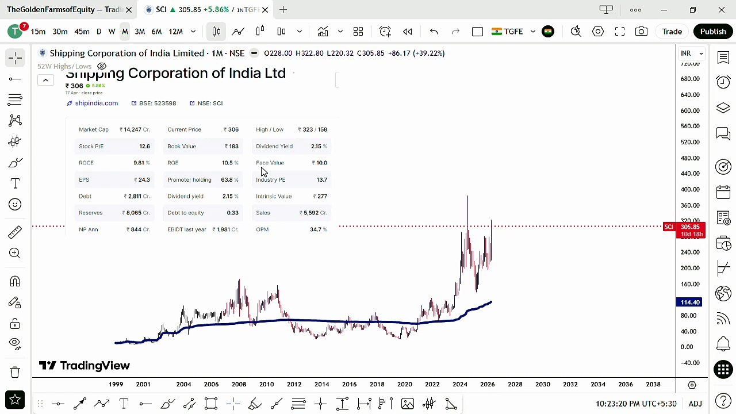Select the crosshair cursor tool in left sidebar
This screenshot has height=414, width=736.
coord(15,57)
